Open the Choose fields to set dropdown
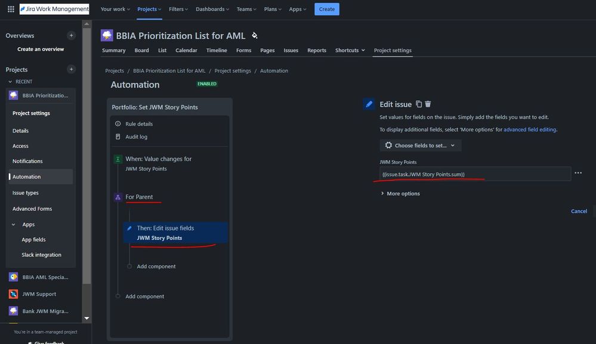This screenshot has width=596, height=344. point(421,145)
